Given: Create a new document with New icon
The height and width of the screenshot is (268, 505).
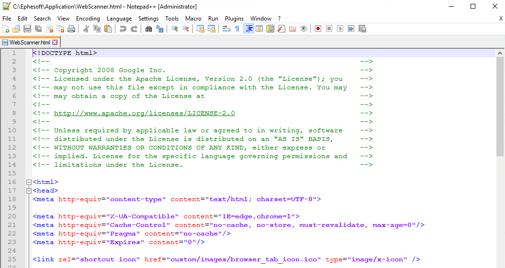Looking at the screenshot, I should click(5, 29).
